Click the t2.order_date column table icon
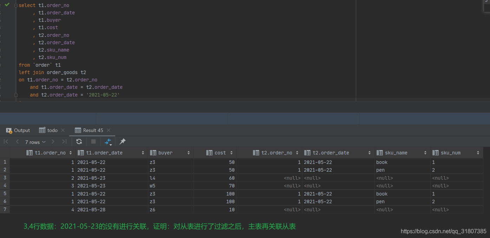 307,153
